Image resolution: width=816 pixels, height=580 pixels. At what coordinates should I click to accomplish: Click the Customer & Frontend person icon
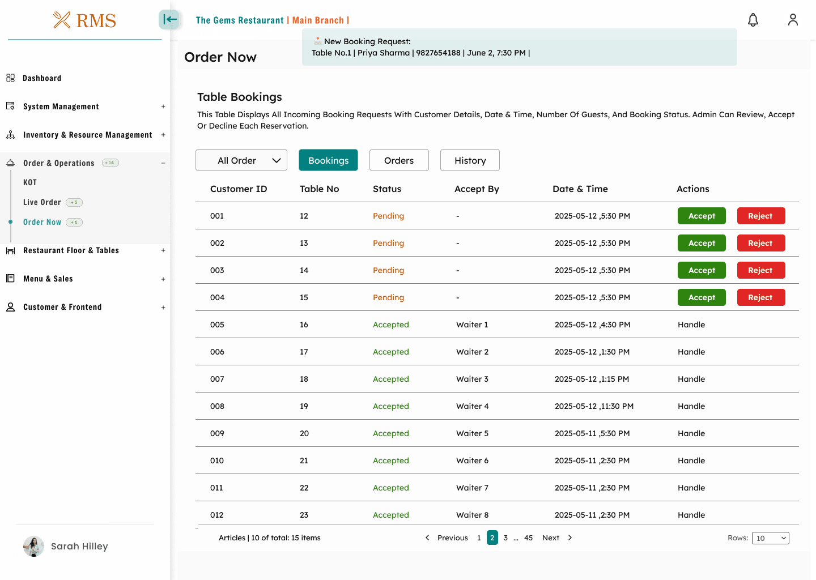[x=10, y=307]
